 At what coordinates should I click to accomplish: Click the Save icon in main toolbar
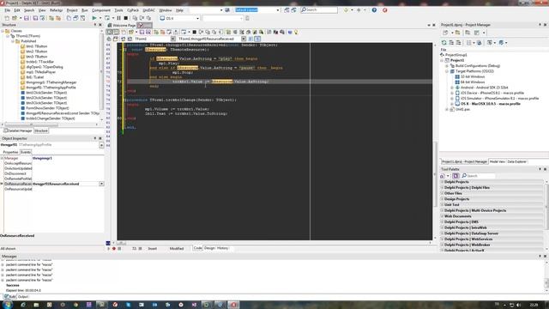coord(27,18)
